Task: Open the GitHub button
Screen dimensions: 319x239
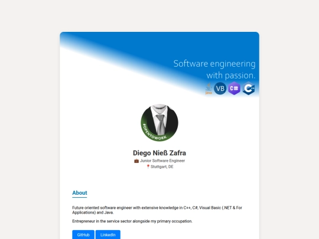Action: (x=83, y=235)
